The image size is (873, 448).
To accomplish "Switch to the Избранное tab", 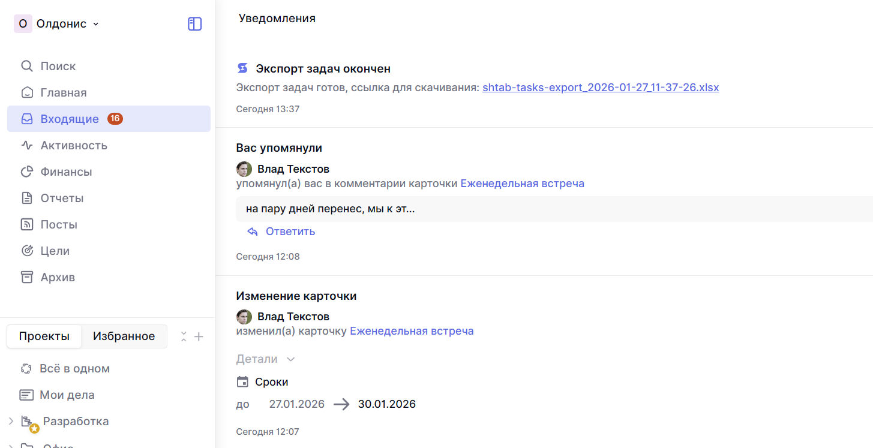I will pyautogui.click(x=124, y=336).
